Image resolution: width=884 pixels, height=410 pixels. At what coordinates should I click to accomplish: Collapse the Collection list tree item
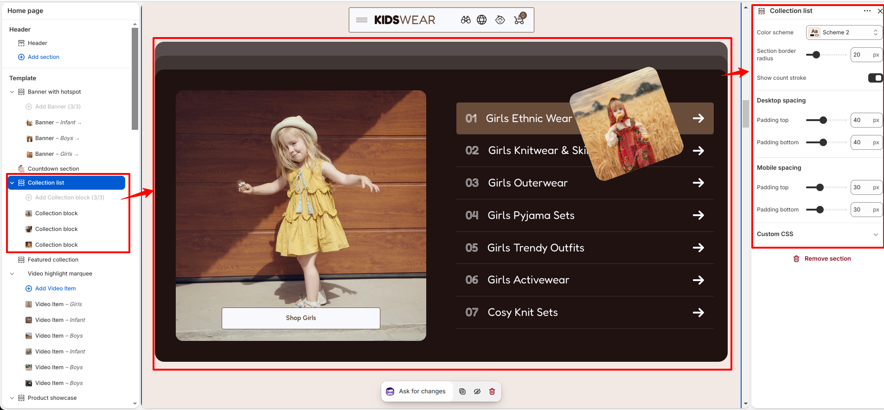12,183
